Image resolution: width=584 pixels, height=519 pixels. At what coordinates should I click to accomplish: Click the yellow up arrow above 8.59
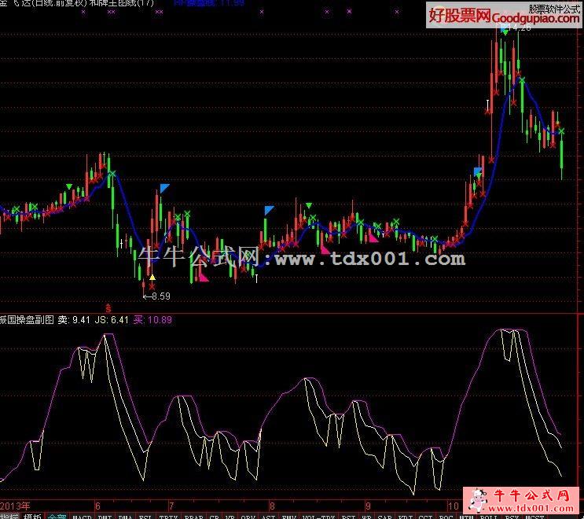152,278
